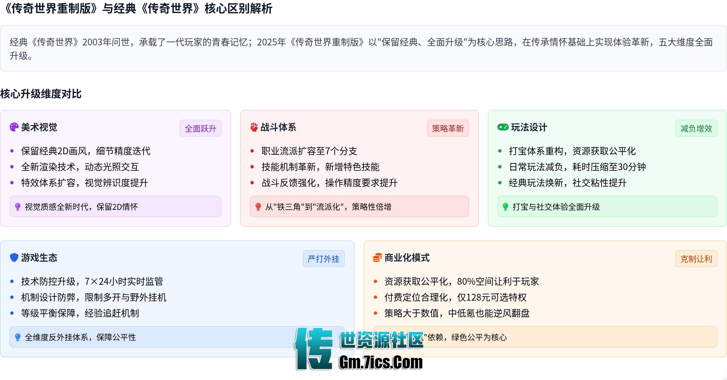
Task: Click the 核心升级维度对比 section heading
Action: coord(41,94)
